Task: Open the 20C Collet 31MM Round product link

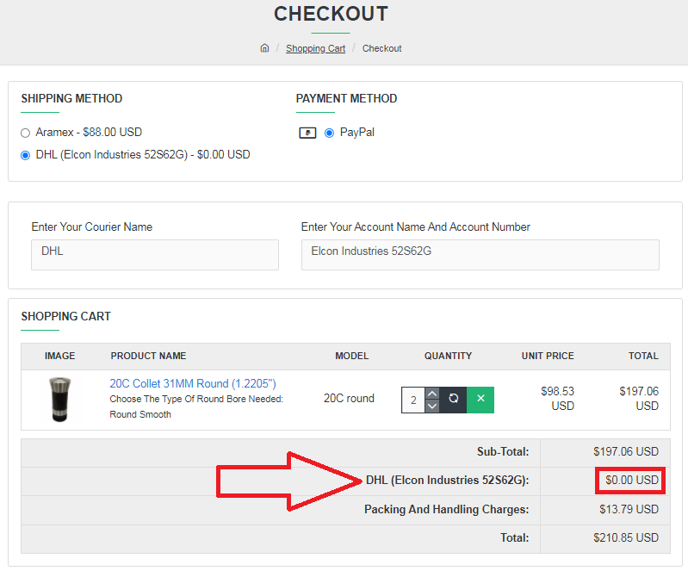Action: pos(193,383)
